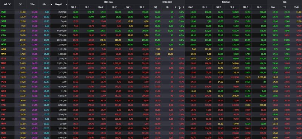Click the right arrow beside % column
This screenshot has height=139, width=302.
(x=184, y=7)
